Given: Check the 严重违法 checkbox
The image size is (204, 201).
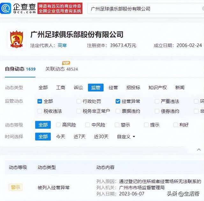Looking at the screenshot, I should click(x=157, y=101).
